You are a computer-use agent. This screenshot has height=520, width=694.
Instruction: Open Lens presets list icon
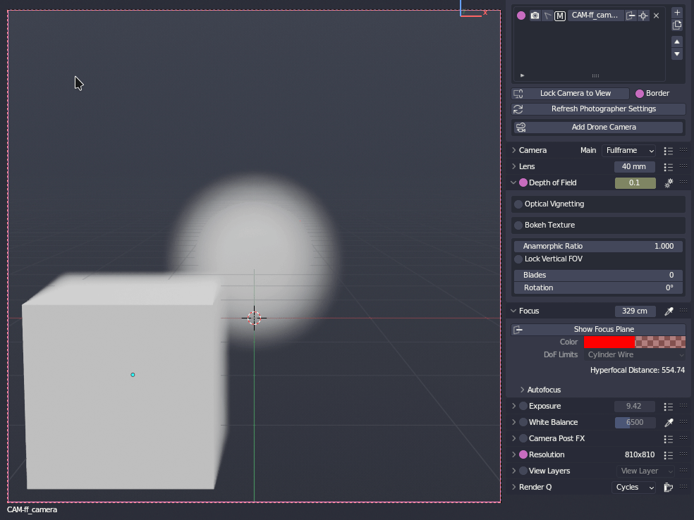coord(669,167)
